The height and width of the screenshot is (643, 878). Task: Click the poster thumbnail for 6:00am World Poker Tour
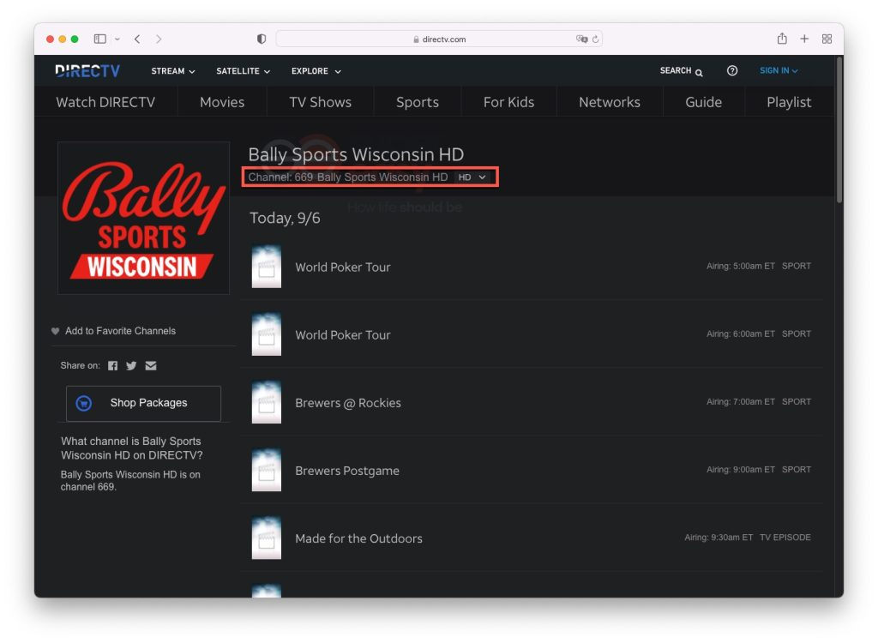tap(267, 334)
